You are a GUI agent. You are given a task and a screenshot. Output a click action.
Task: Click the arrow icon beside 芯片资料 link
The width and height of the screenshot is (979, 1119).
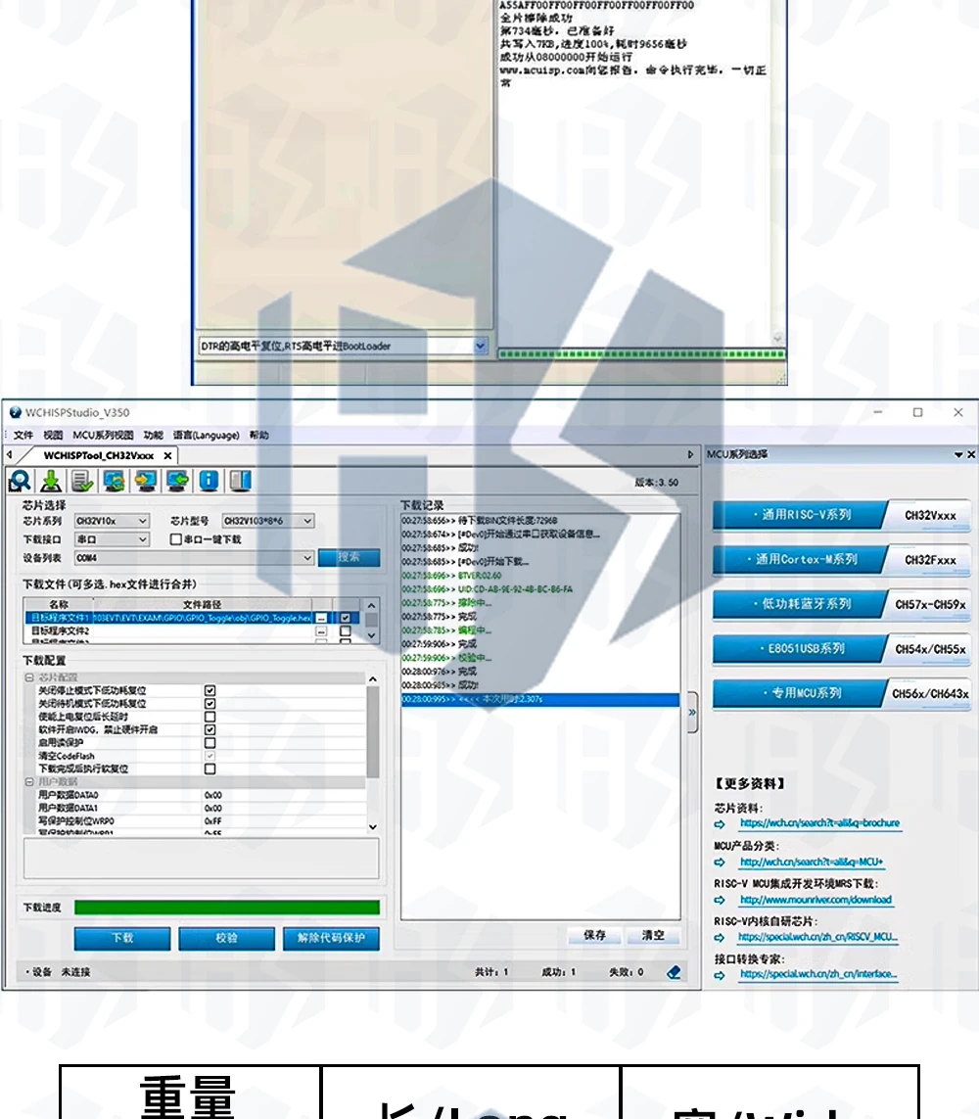[720, 823]
